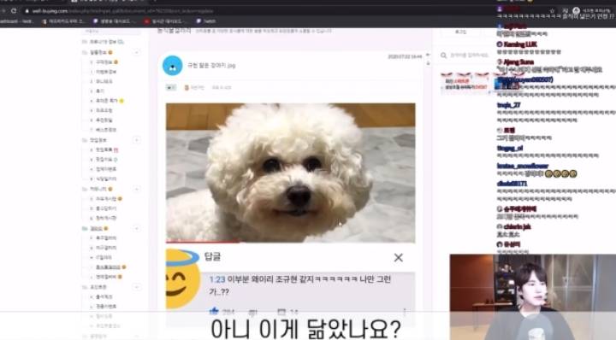Jump to the 1:23 timestamp link
This screenshot has width=616, height=340.
click(x=216, y=279)
